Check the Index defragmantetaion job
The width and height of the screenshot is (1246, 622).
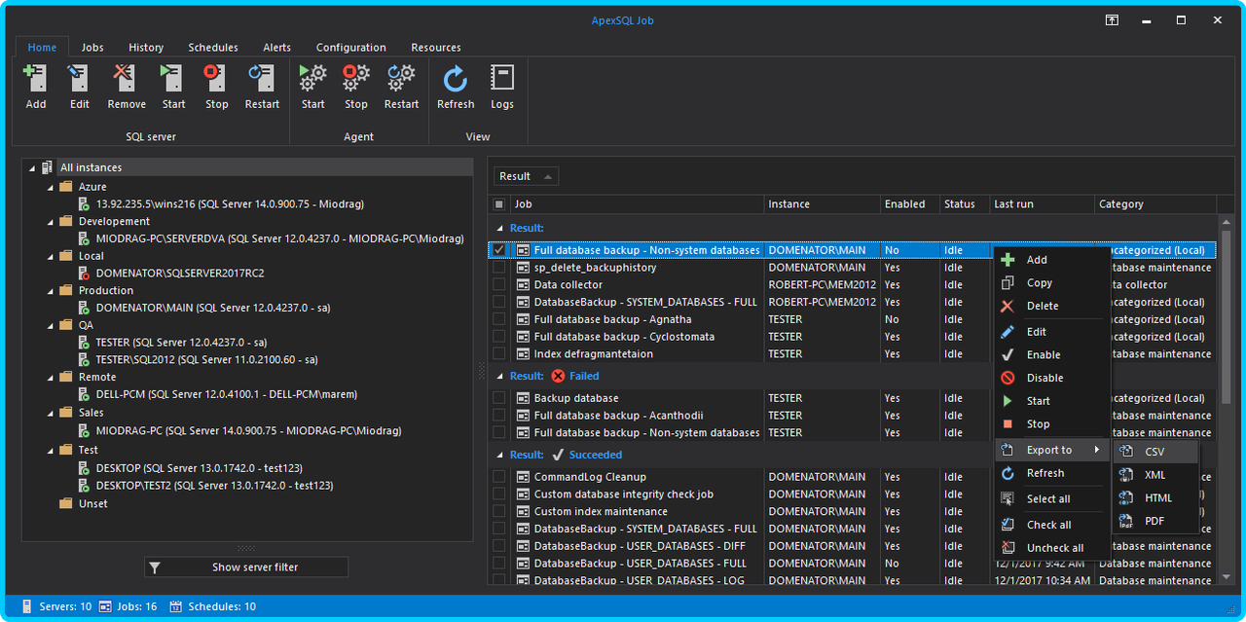coord(499,354)
